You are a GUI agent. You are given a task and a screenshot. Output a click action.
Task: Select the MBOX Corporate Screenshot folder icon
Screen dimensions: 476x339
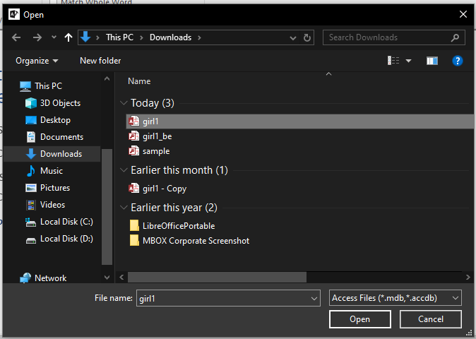click(134, 240)
